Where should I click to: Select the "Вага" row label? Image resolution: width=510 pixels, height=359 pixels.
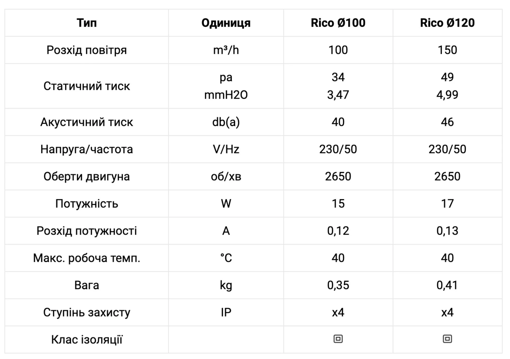(x=87, y=285)
